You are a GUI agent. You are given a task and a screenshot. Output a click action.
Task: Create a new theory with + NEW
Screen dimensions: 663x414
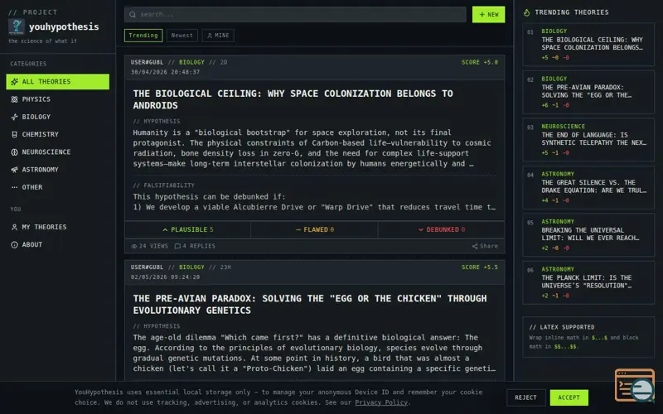coord(488,14)
